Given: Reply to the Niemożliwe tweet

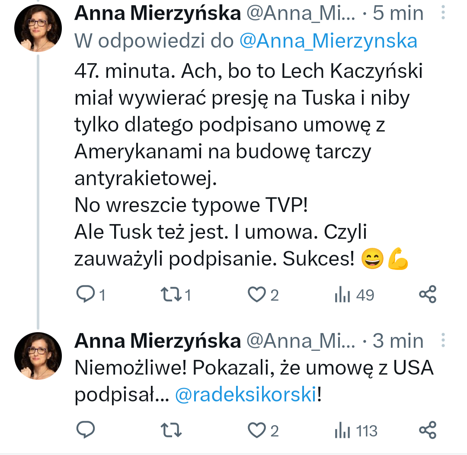Looking at the screenshot, I should [86, 430].
